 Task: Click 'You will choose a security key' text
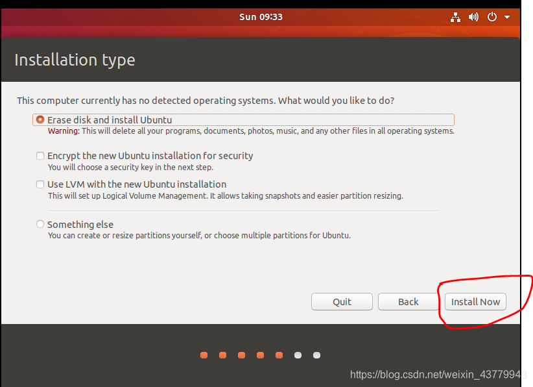pyautogui.click(x=130, y=168)
